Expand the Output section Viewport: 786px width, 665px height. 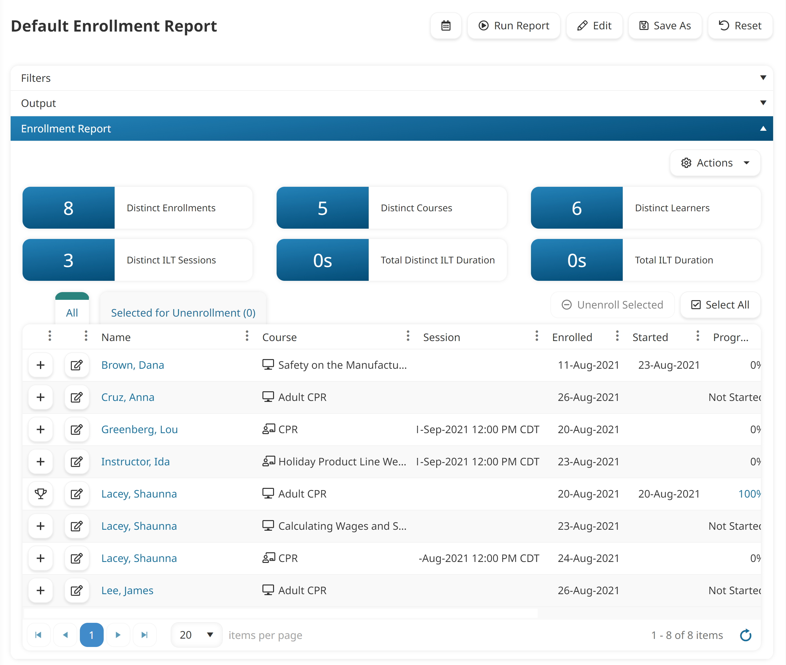pos(392,103)
